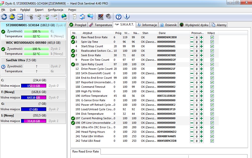The image size is (252, 158).
Task: Open the Raport menu
Action: (39, 10)
